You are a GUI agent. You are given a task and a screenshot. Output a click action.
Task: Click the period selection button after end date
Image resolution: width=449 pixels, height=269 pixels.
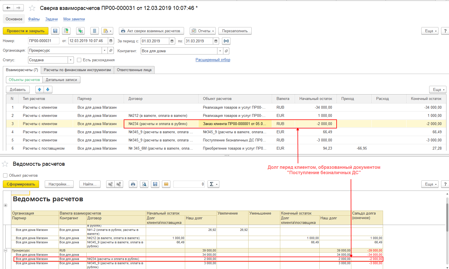click(x=226, y=41)
